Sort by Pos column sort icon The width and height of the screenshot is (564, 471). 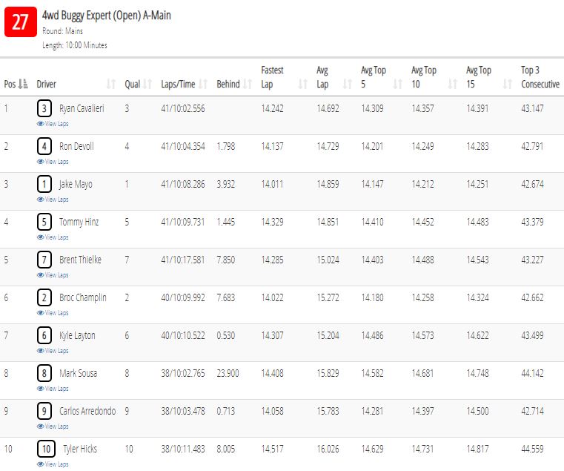23,85
